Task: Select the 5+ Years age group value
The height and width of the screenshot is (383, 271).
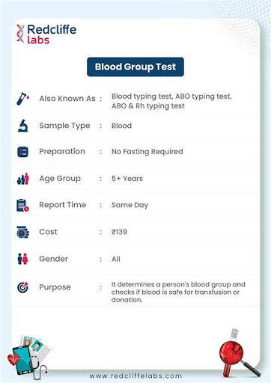Action: coord(127,179)
